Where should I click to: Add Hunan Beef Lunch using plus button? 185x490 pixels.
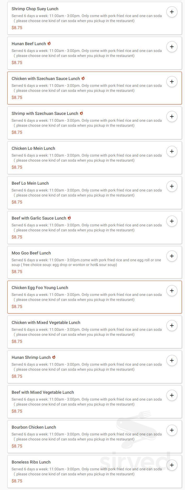click(x=172, y=47)
